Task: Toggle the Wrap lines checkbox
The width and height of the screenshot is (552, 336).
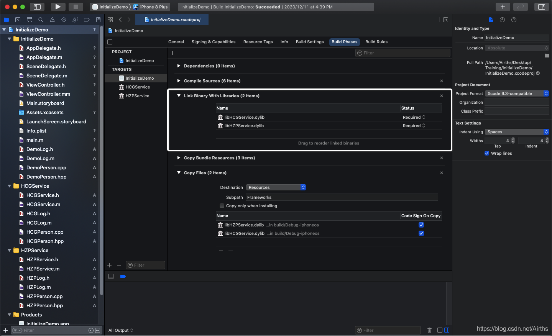Action: pos(487,153)
